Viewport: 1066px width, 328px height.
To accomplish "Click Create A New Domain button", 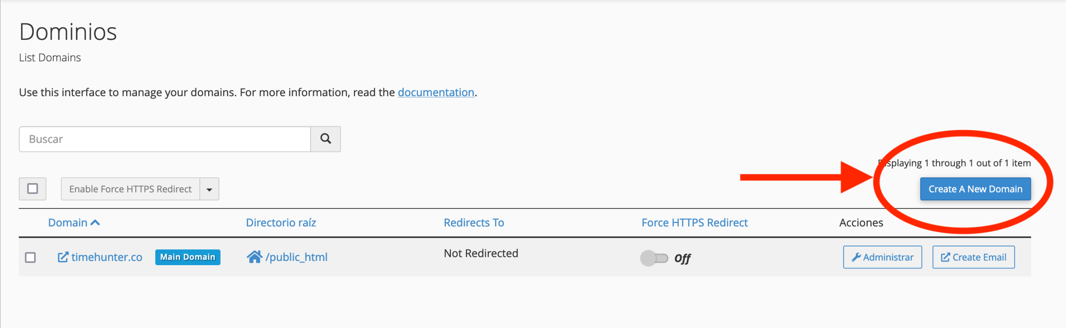I will coord(975,189).
